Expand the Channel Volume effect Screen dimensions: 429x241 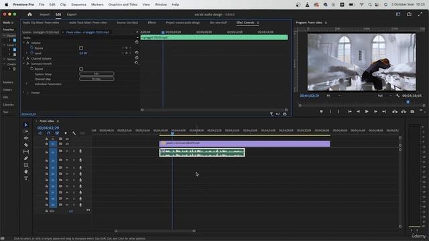[24, 58]
